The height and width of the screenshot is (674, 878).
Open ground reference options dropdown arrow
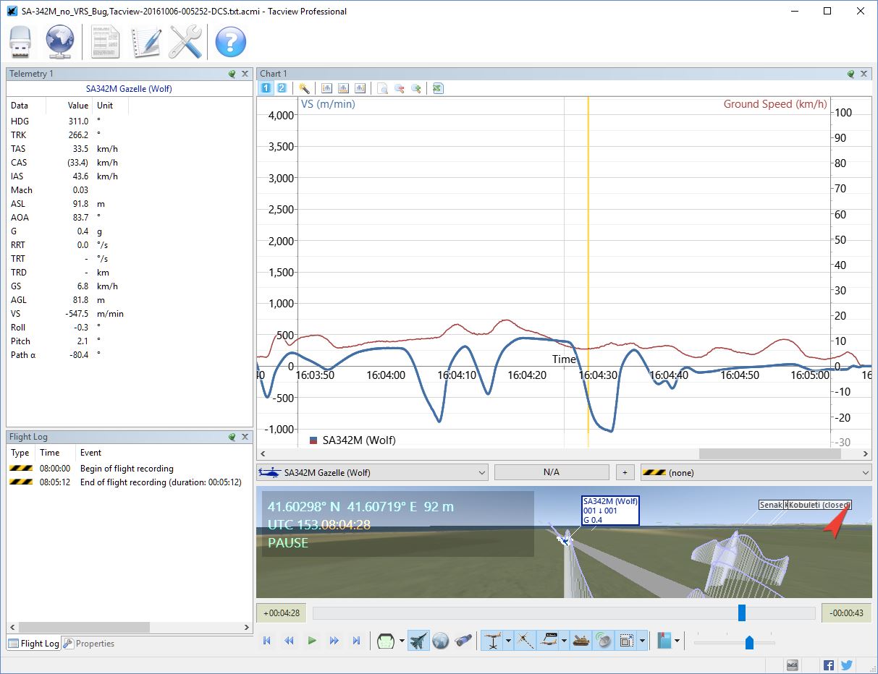509,641
